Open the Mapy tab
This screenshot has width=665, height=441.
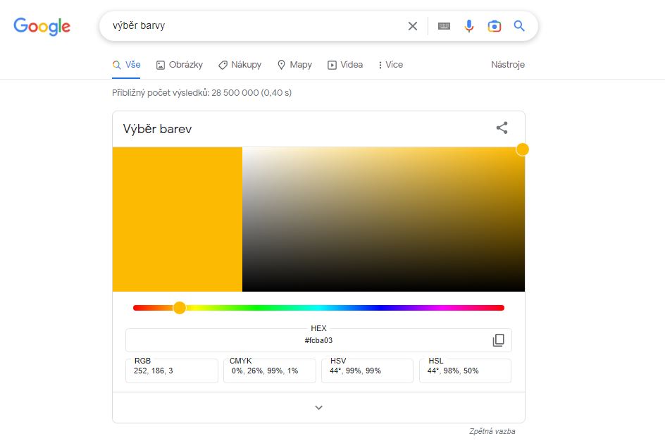(294, 65)
